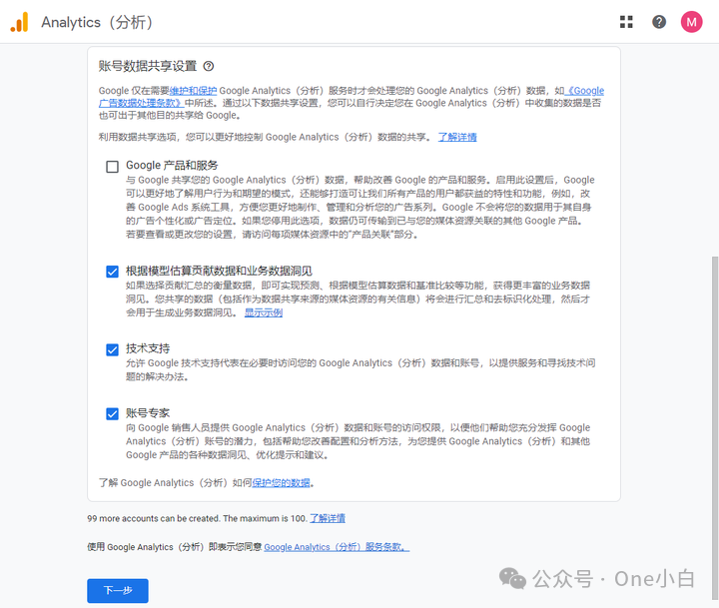Screen dimensions: 719x608
Task: Uncheck the 账号专家 checkbox
Action: (112, 414)
